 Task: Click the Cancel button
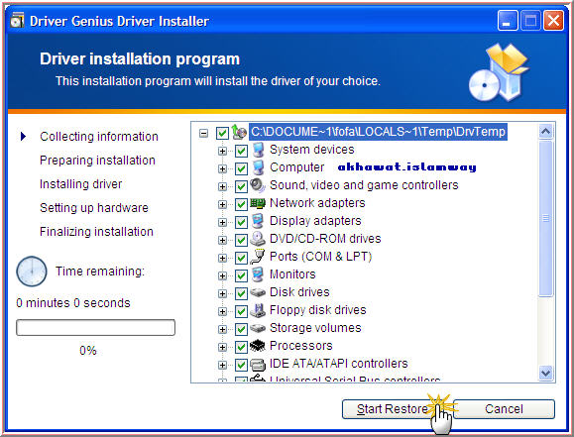click(504, 409)
